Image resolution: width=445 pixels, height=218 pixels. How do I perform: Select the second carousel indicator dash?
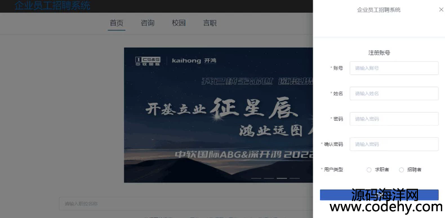pos(269,178)
